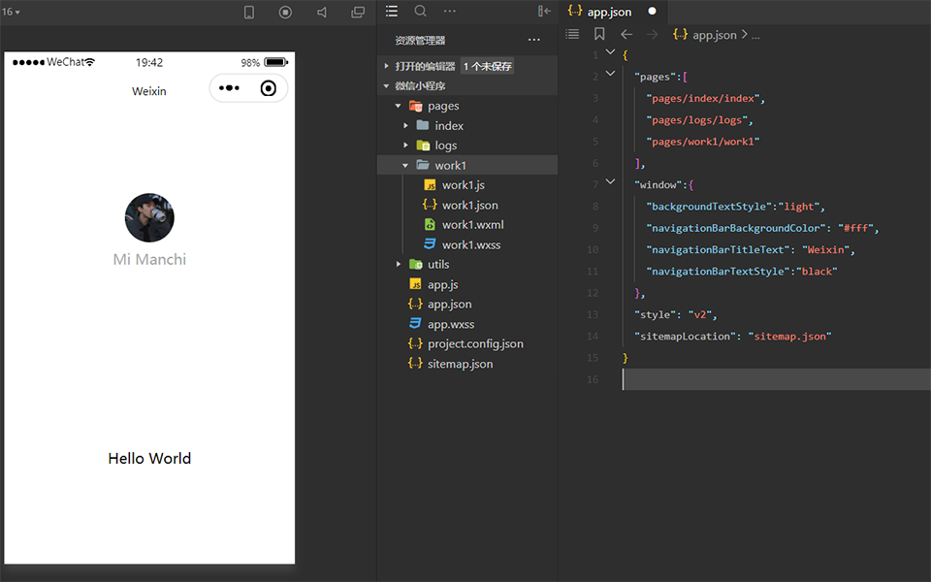Open the explorer list icon

pos(391,11)
